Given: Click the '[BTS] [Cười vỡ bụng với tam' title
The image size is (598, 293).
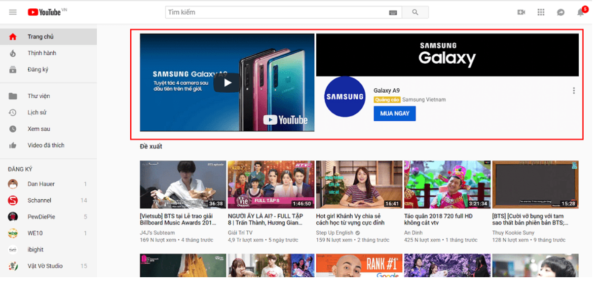Looking at the screenshot, I should coord(530,220).
